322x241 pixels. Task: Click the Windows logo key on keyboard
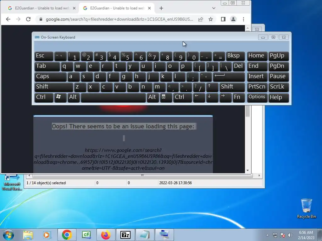(60, 98)
